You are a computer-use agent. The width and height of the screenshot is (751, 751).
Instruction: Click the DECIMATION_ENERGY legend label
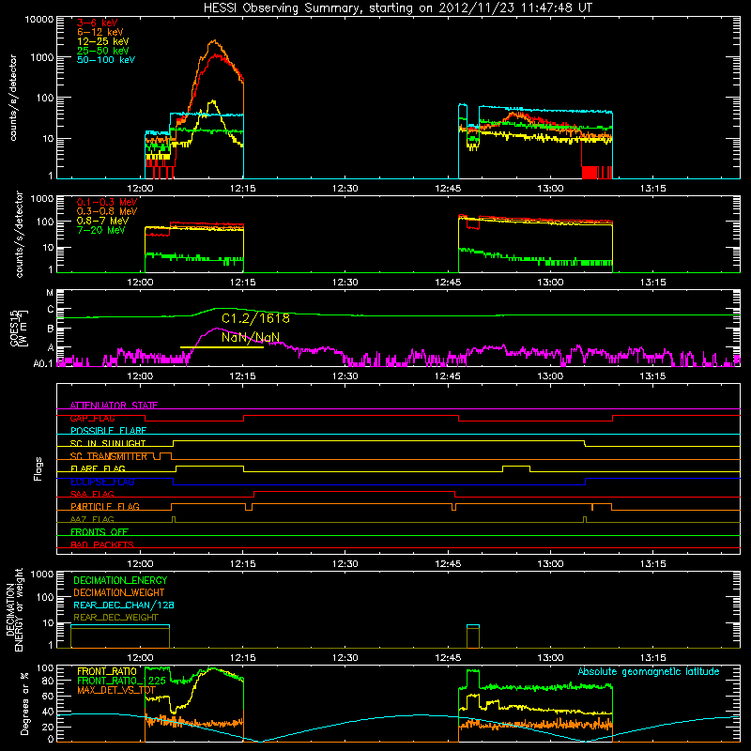click(x=120, y=580)
